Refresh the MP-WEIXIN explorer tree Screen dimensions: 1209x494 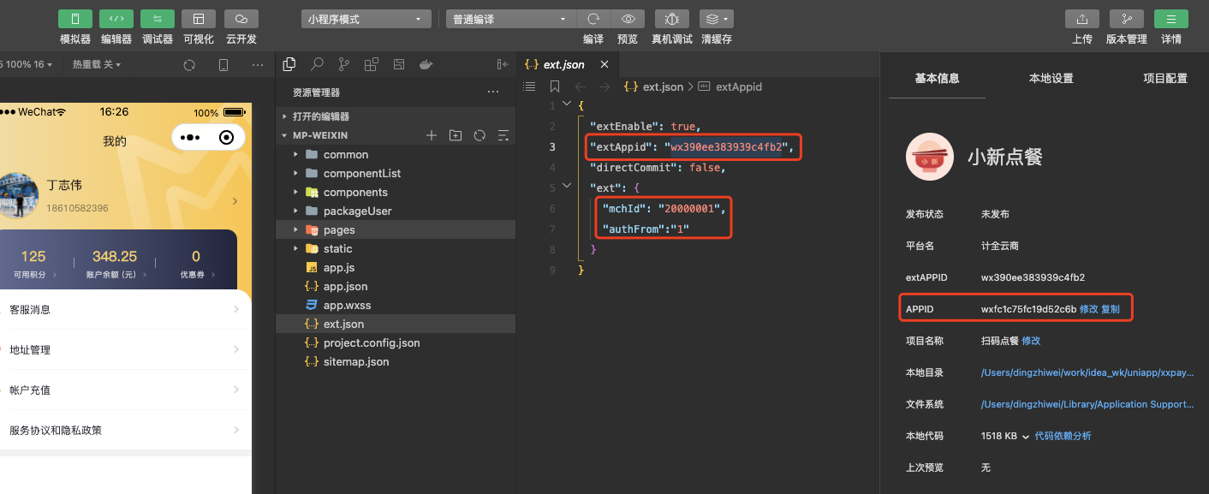click(x=479, y=135)
